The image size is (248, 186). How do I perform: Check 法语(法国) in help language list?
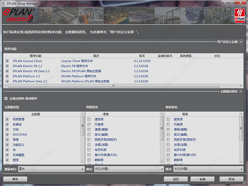pyautogui.click(x=168, y=145)
